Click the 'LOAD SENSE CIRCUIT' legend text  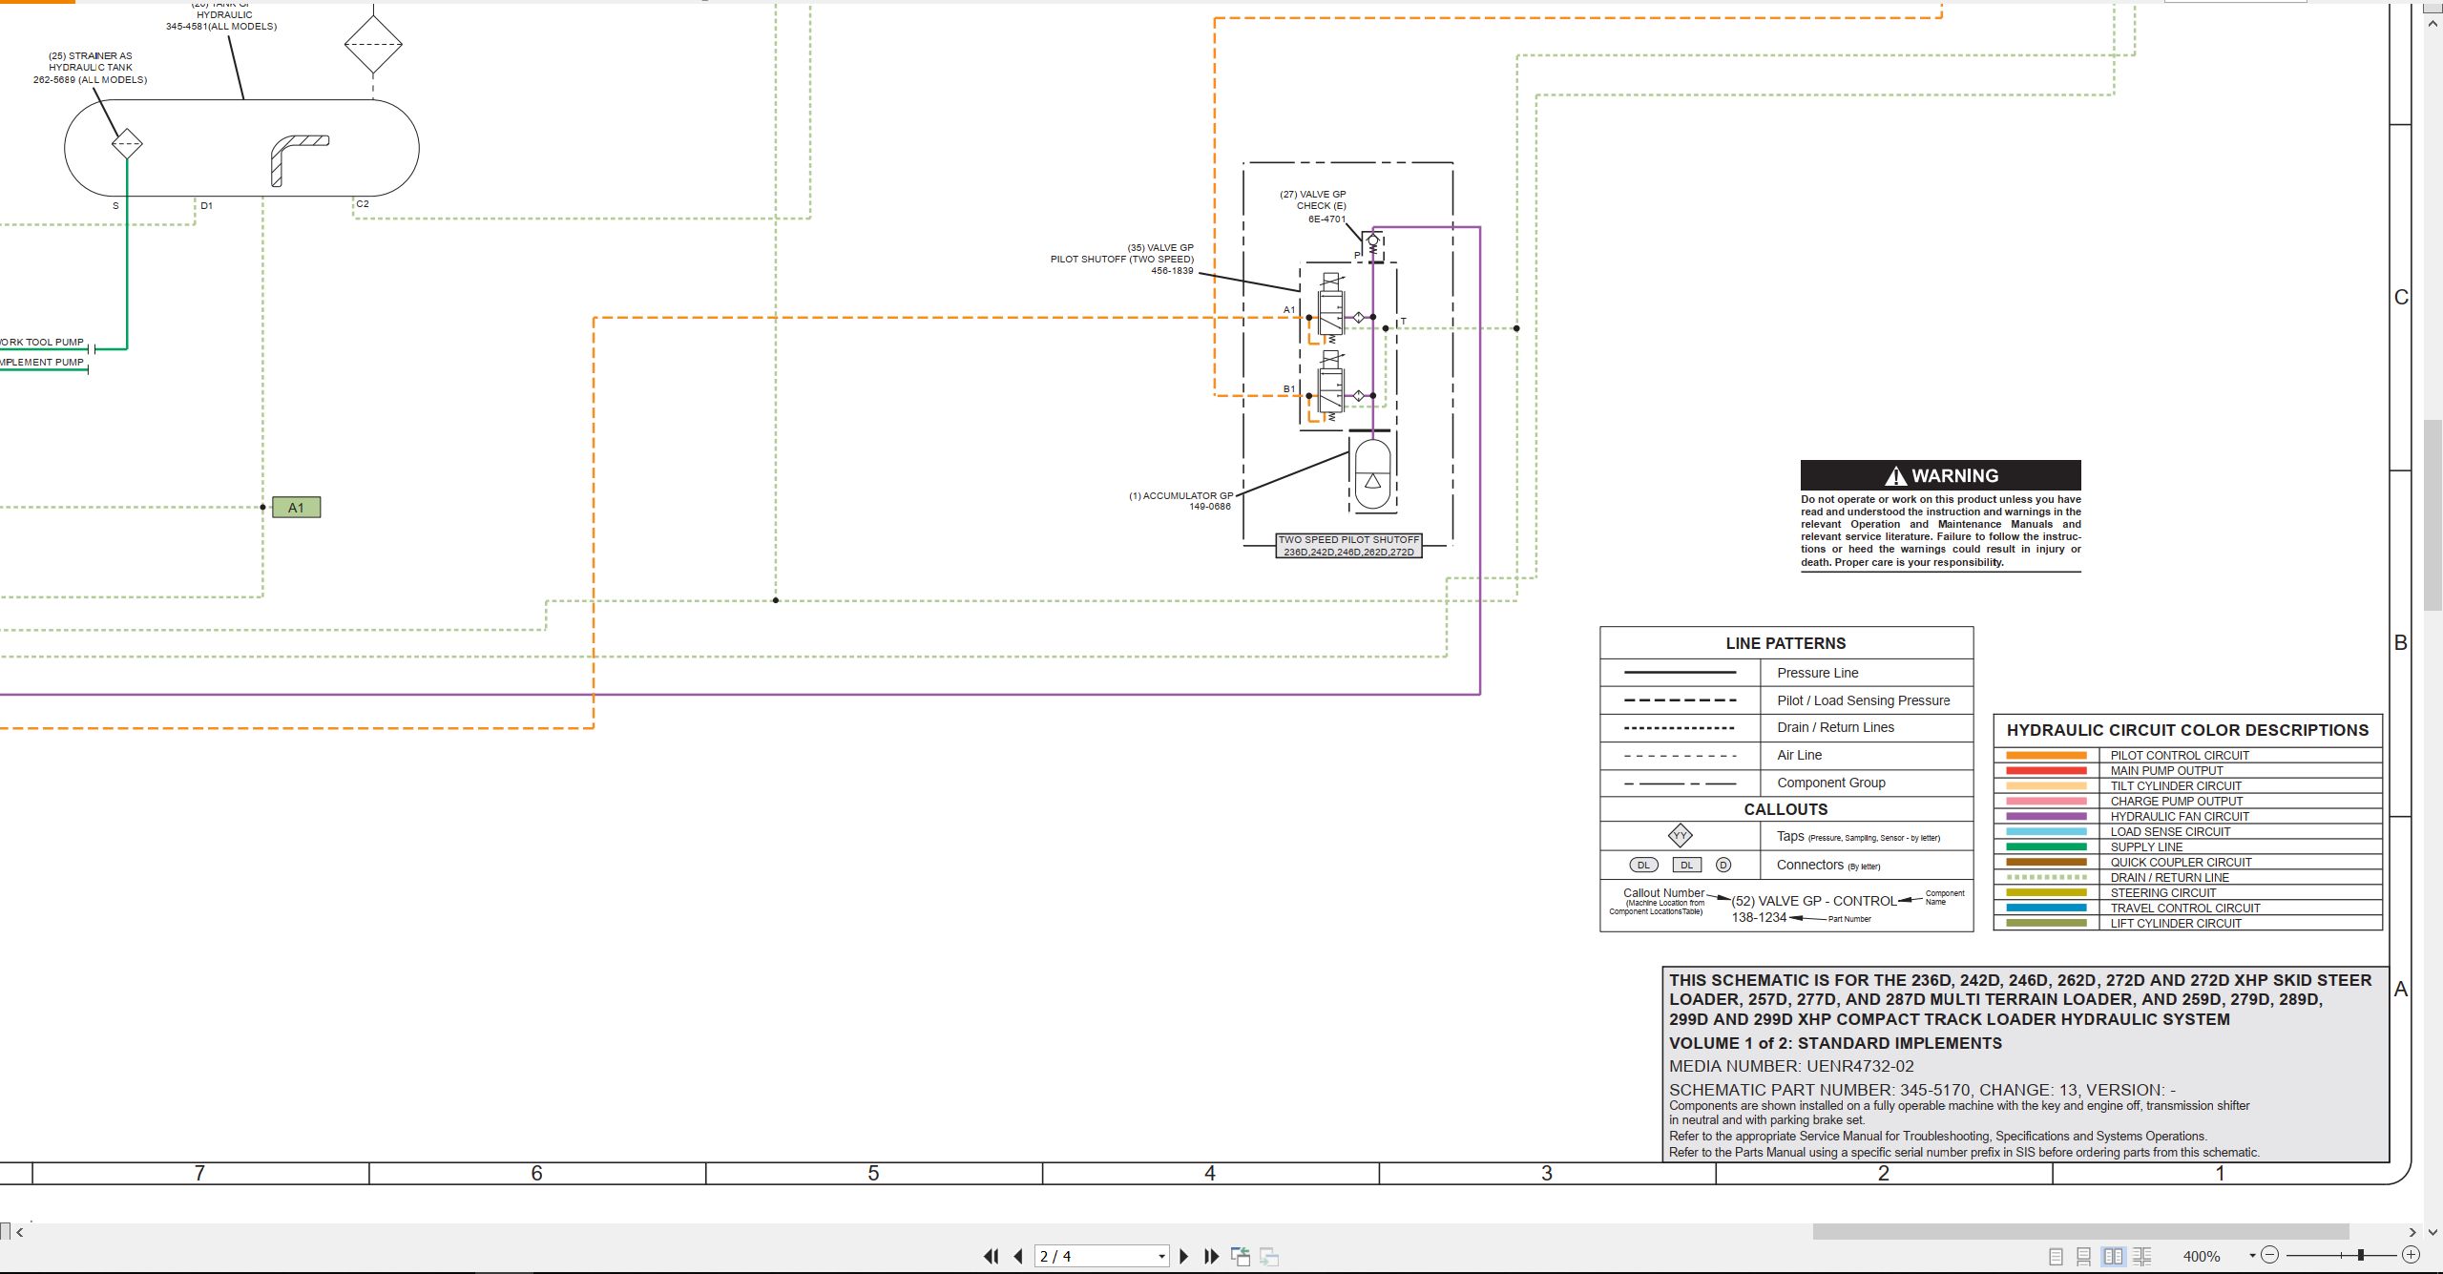[x=2170, y=832]
